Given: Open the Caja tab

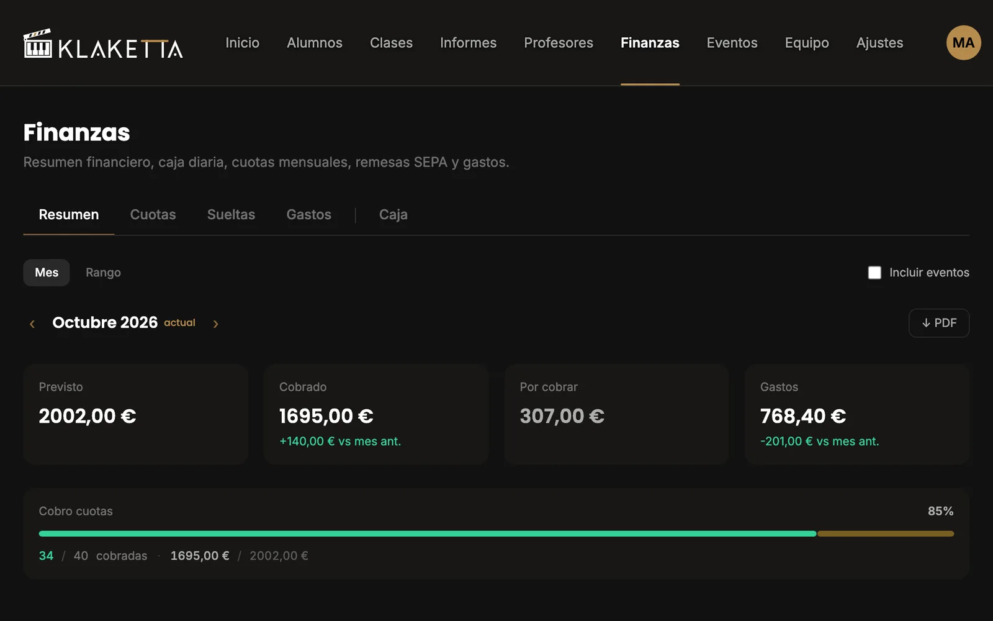Looking at the screenshot, I should (x=393, y=215).
